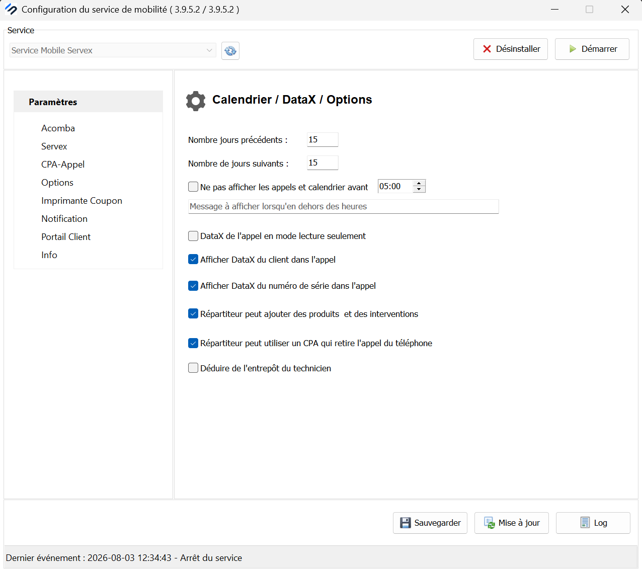Click the Calendrier / DataX / Options heading
The image size is (642, 569).
[x=292, y=100]
